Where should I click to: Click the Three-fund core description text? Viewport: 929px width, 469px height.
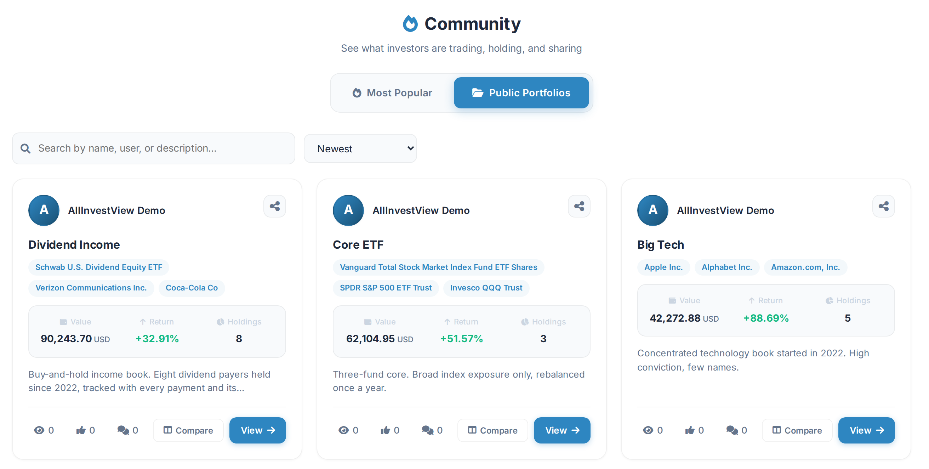click(458, 381)
